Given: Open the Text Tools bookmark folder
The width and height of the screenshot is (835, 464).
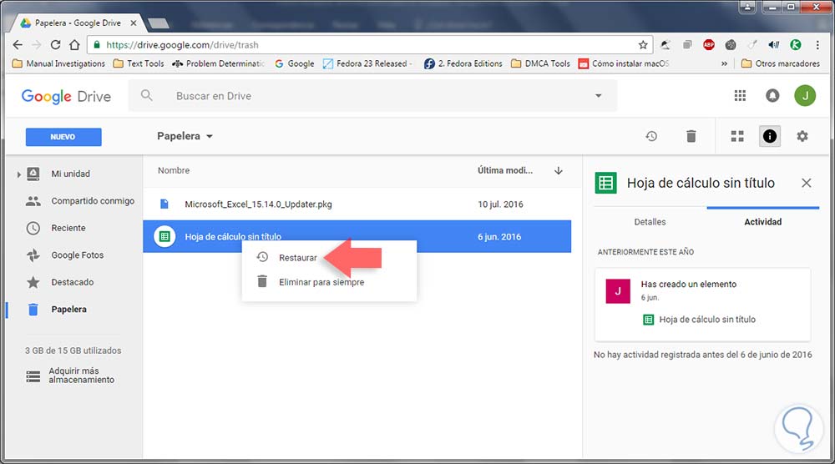Looking at the screenshot, I should click(139, 63).
